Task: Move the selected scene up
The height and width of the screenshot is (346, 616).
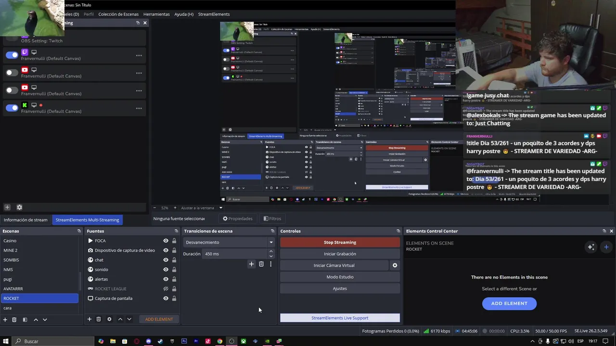Action: click(36, 320)
